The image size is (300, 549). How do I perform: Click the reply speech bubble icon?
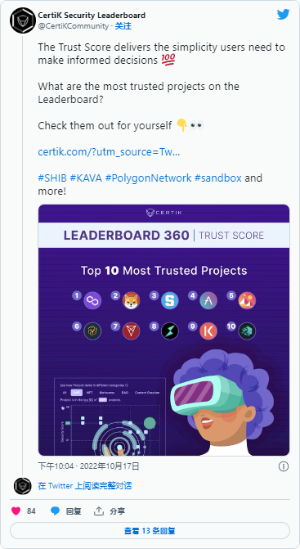(x=55, y=511)
